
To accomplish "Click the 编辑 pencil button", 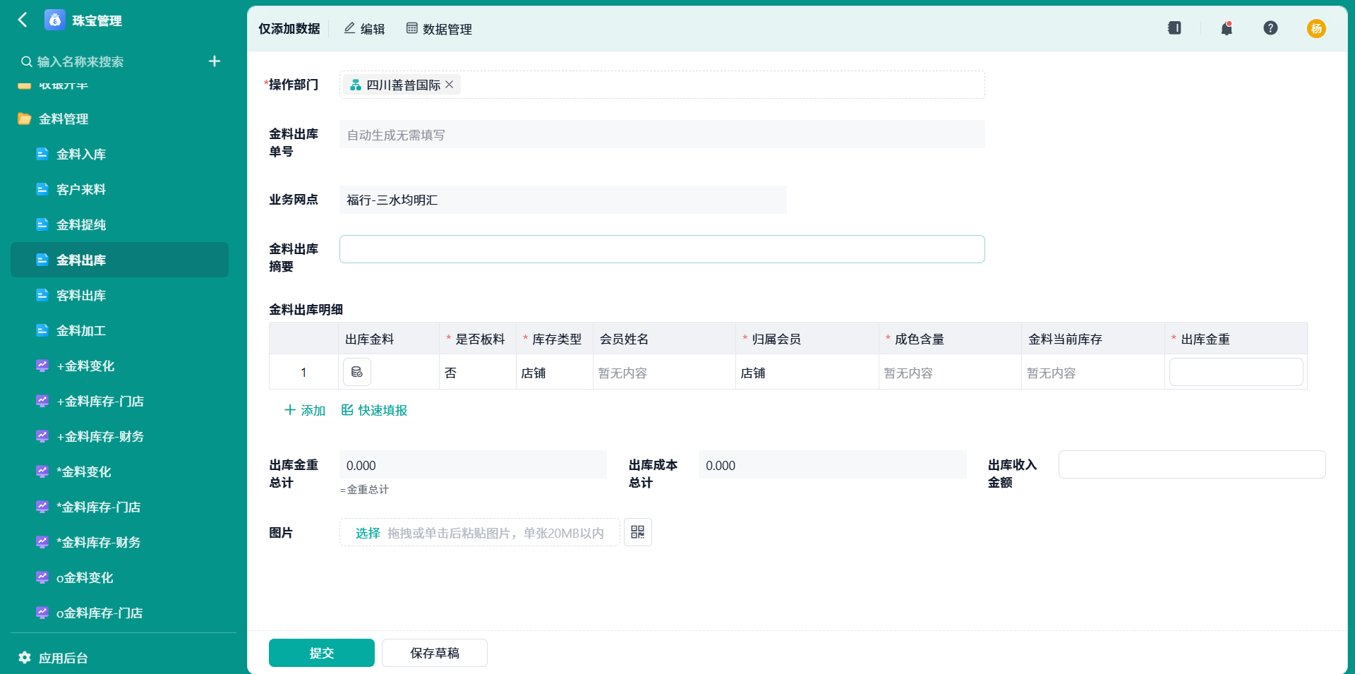I will click(x=364, y=29).
